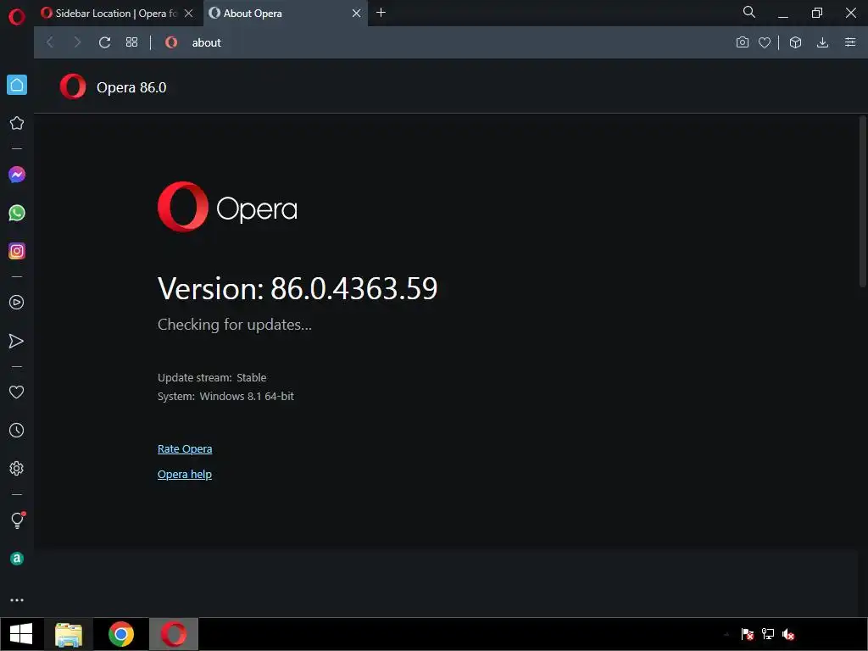This screenshot has width=868, height=651.
Task: Click the 'Opera 86.0' page header
Action: [131, 87]
